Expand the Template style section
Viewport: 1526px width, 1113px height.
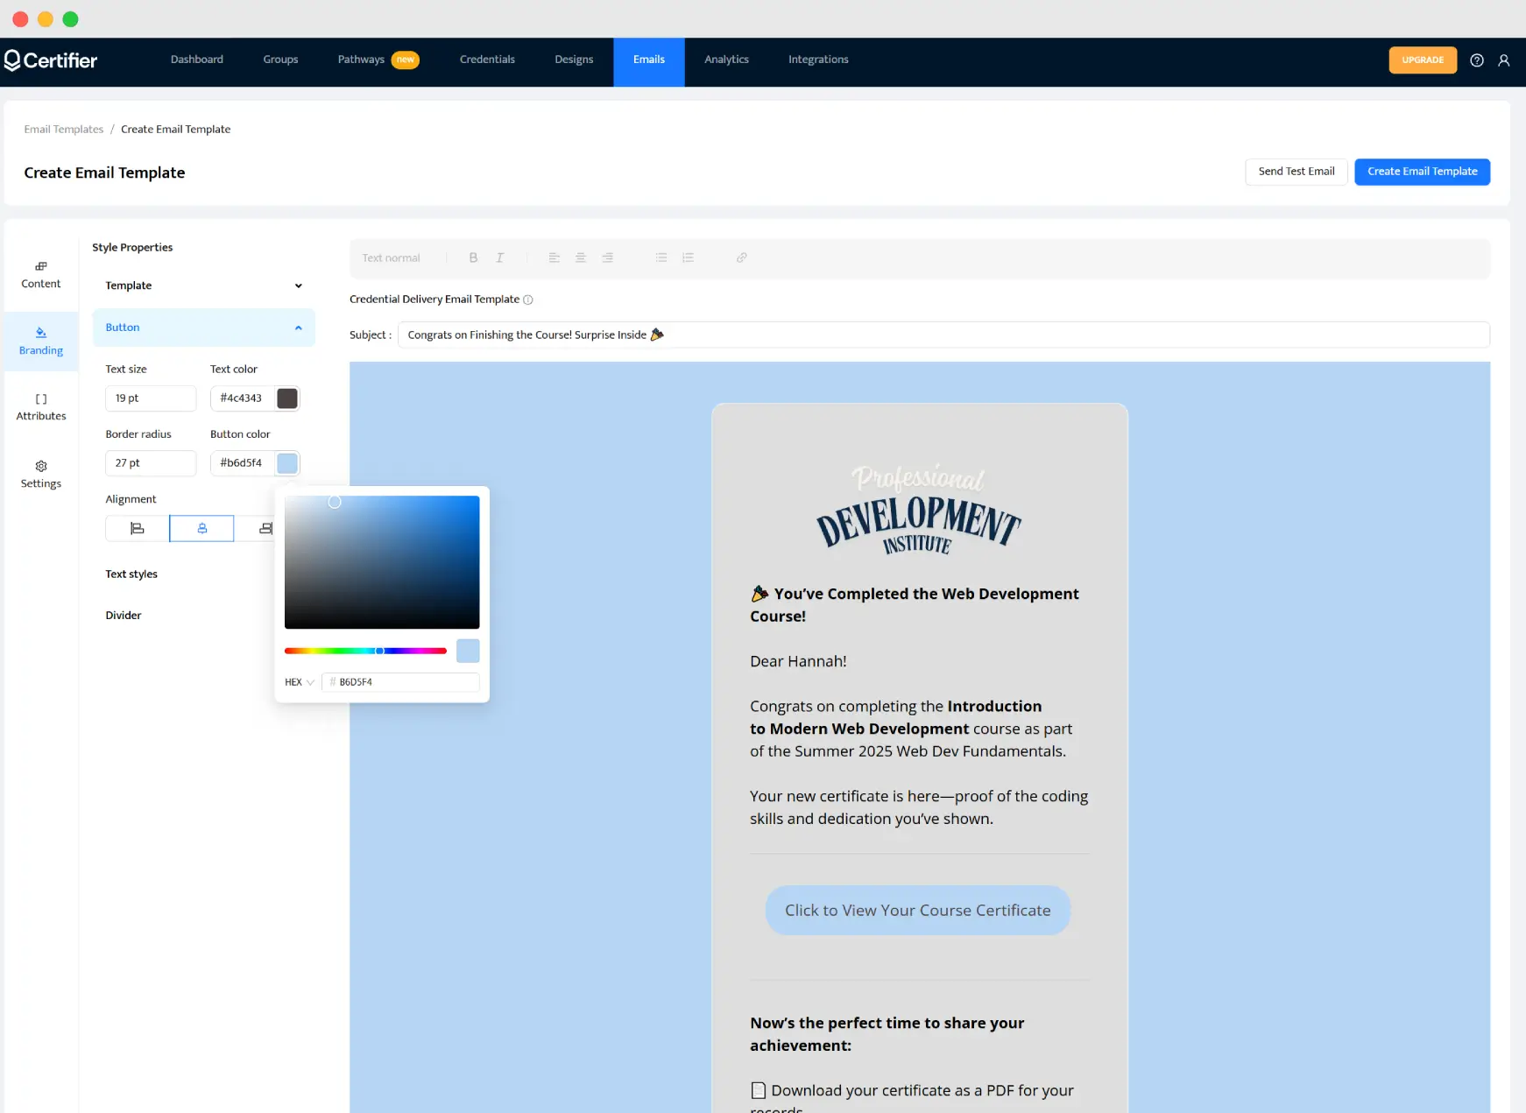(x=203, y=285)
